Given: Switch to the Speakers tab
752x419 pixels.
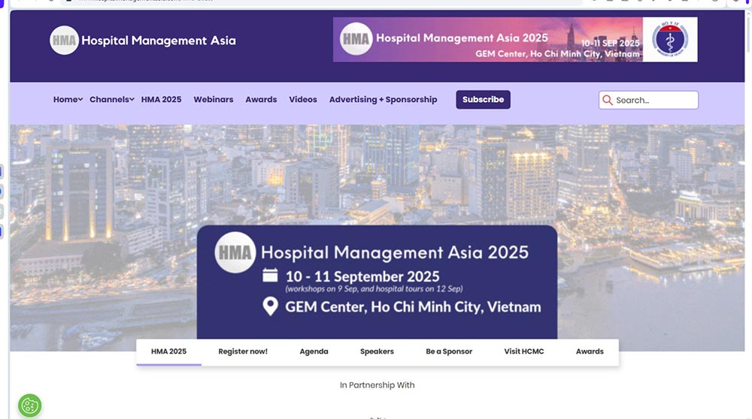Looking at the screenshot, I should click(377, 351).
